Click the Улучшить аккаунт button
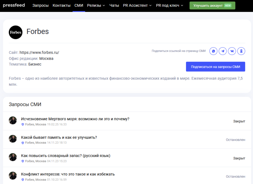Screen dimensions: 253x184 tap(212, 5)
